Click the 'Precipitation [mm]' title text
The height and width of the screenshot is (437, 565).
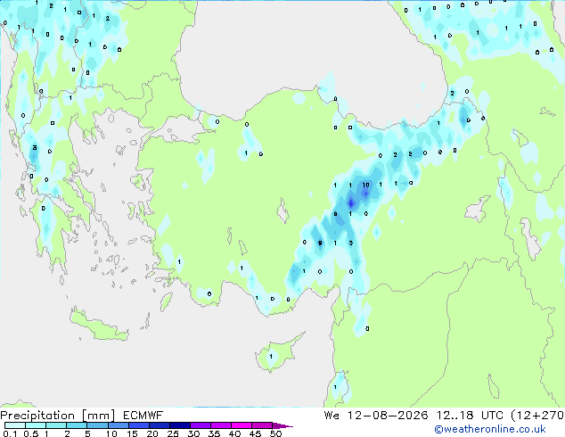click(58, 416)
